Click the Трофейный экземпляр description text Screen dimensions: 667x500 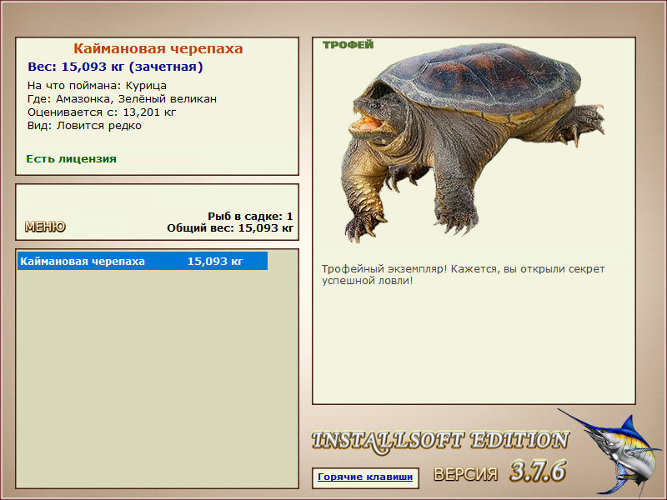point(463,275)
